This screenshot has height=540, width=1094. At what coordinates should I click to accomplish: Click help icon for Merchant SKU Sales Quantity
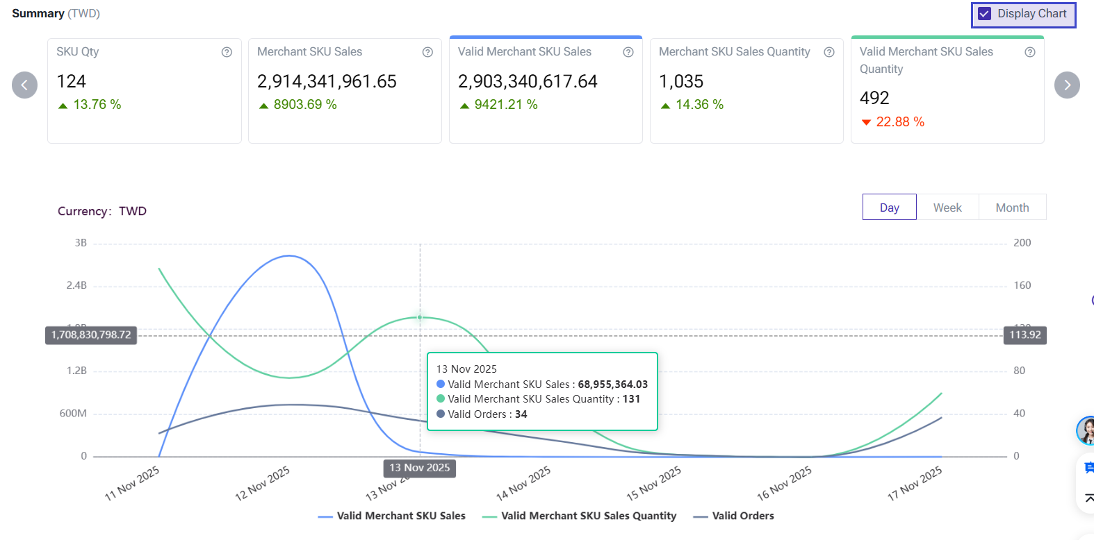click(829, 52)
